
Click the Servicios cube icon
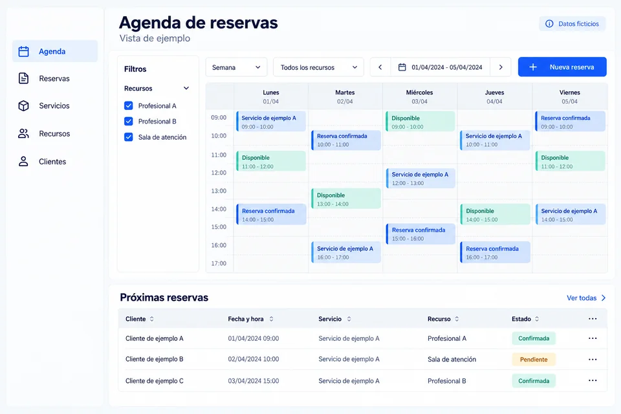click(x=24, y=106)
